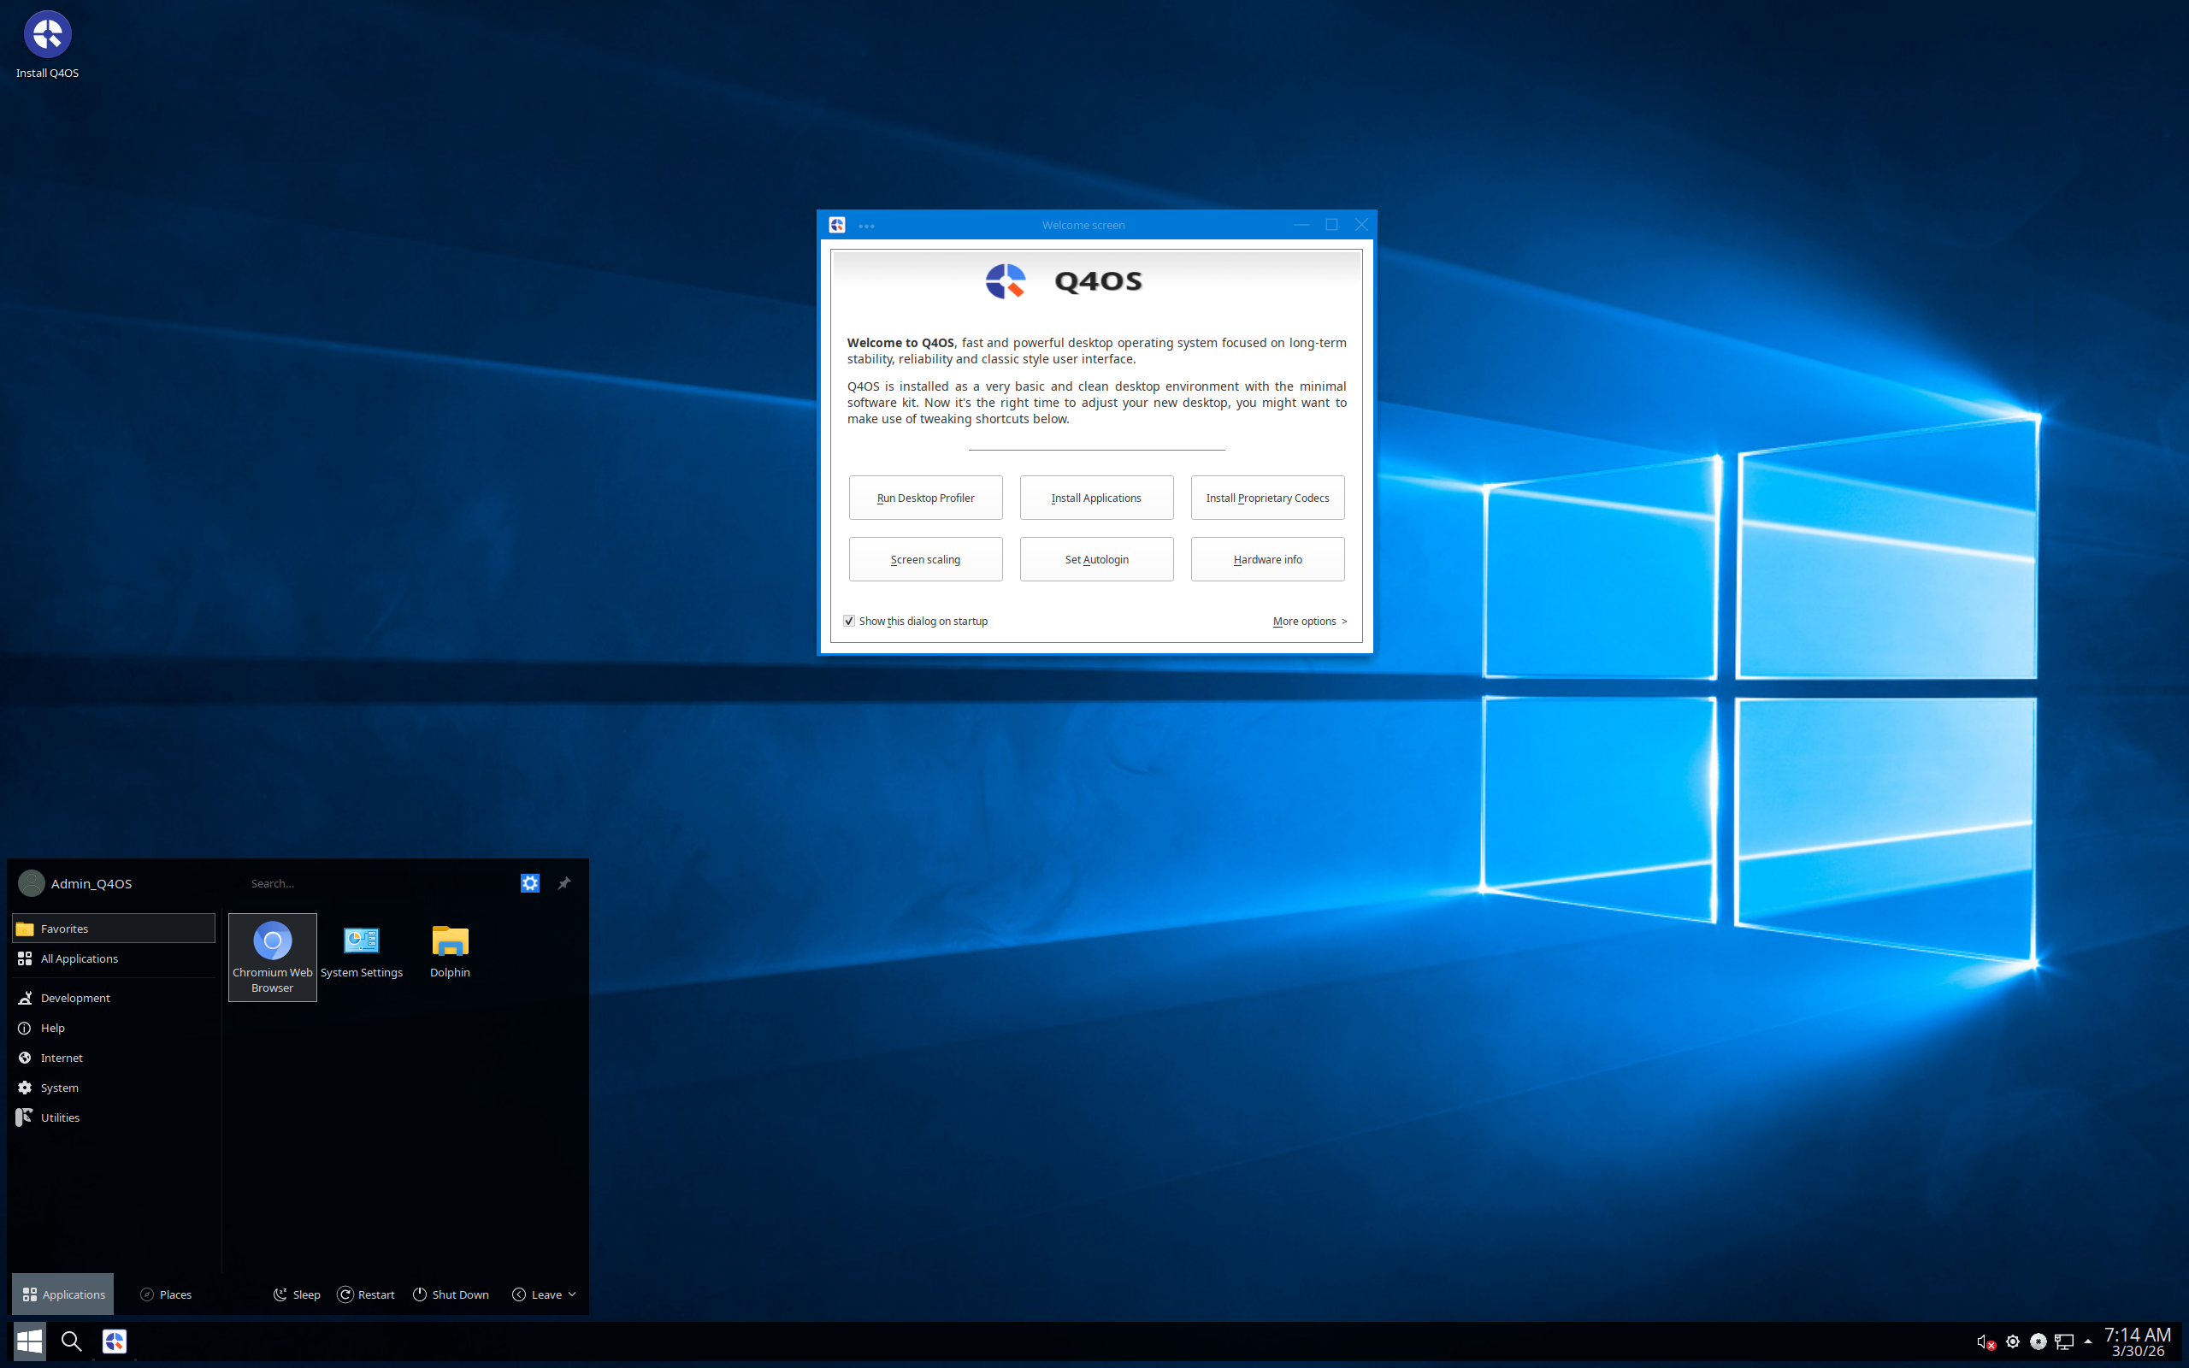The image size is (2189, 1368).
Task: Select Favorites category
Action: [113, 929]
